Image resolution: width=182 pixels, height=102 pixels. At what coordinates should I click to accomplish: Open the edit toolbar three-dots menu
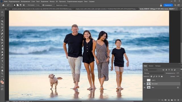(x=2, y=76)
